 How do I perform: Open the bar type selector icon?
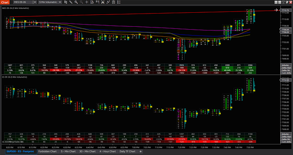(x=65, y=2)
